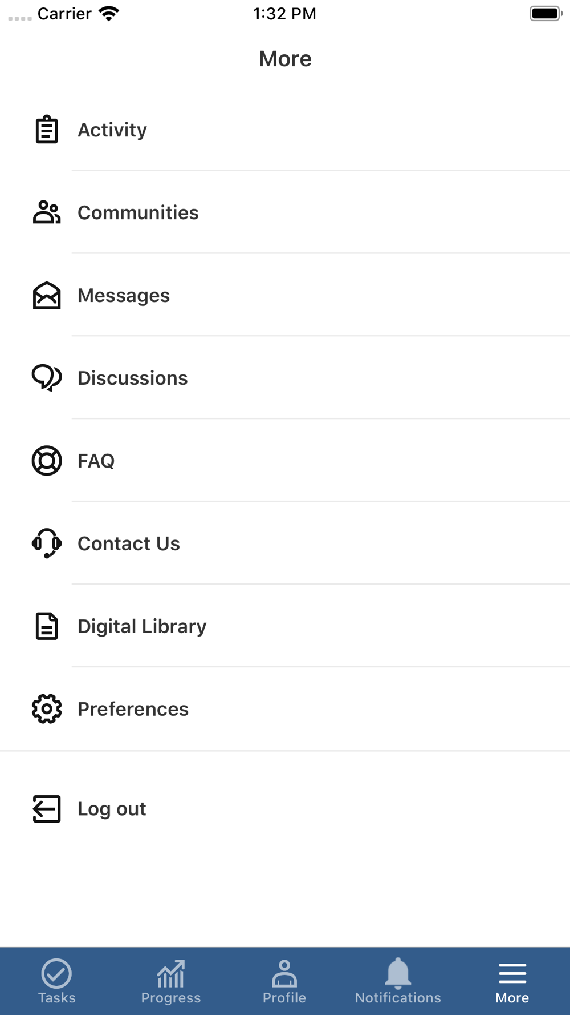Tap the Communities people icon
570x1015 pixels.
point(47,212)
